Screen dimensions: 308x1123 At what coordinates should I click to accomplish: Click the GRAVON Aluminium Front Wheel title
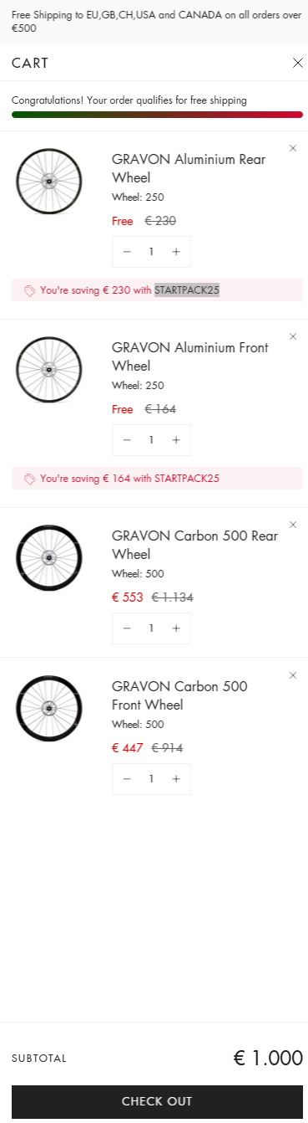click(190, 356)
